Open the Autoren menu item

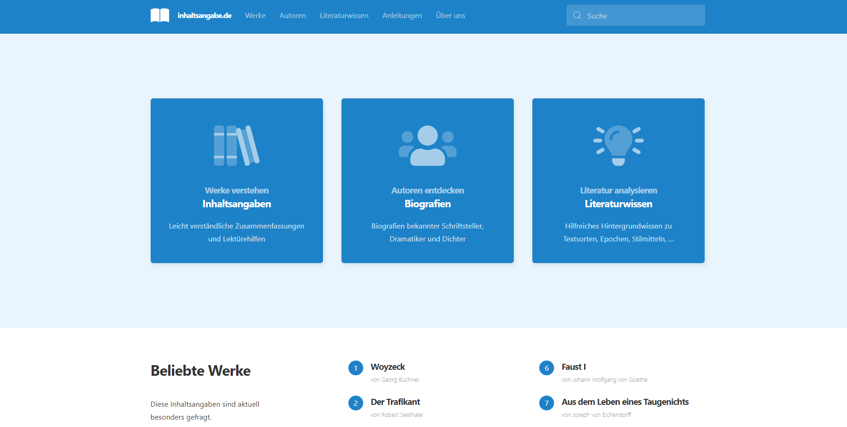292,15
